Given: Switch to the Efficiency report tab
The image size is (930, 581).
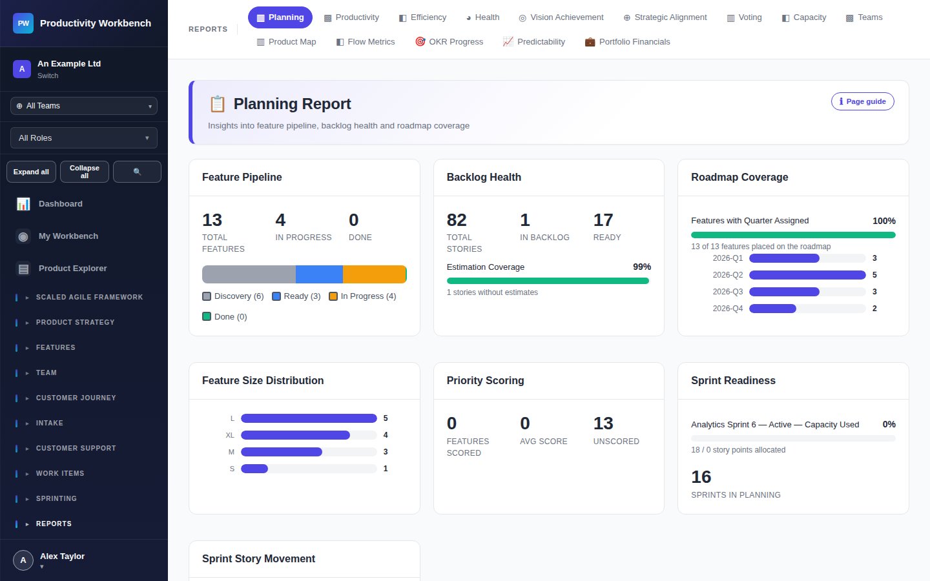Looking at the screenshot, I should [422, 17].
